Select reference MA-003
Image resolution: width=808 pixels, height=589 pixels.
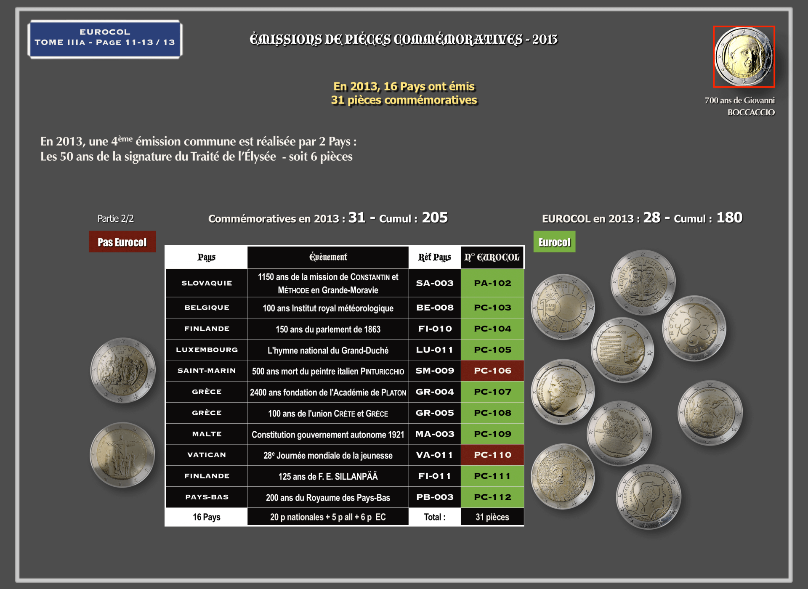435,434
